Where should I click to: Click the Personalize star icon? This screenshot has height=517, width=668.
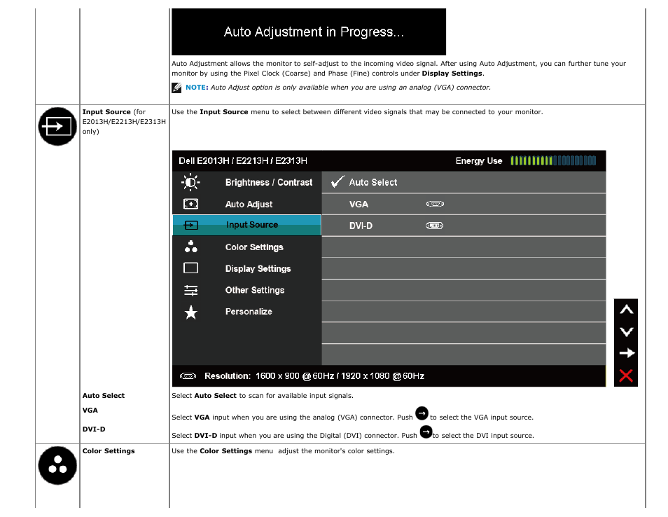190,312
